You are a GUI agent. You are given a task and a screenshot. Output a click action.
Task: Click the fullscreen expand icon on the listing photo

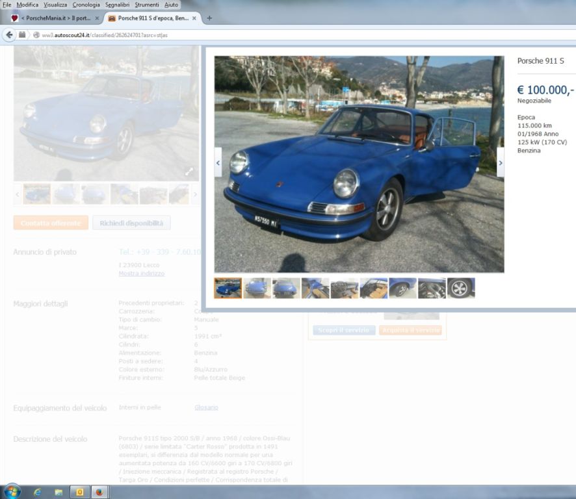pyautogui.click(x=189, y=171)
